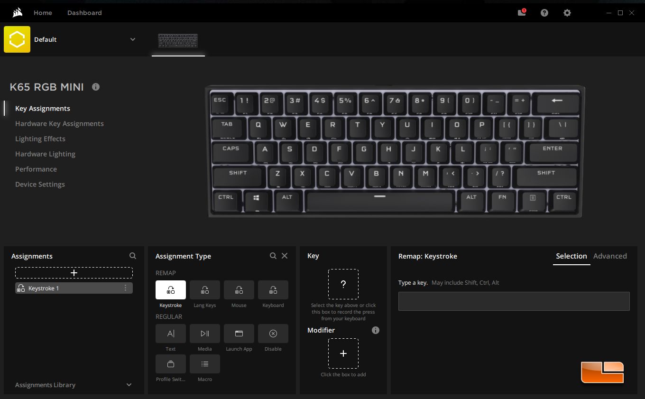Click the Key record box with question mark
This screenshot has height=399, width=645.
coord(343,284)
